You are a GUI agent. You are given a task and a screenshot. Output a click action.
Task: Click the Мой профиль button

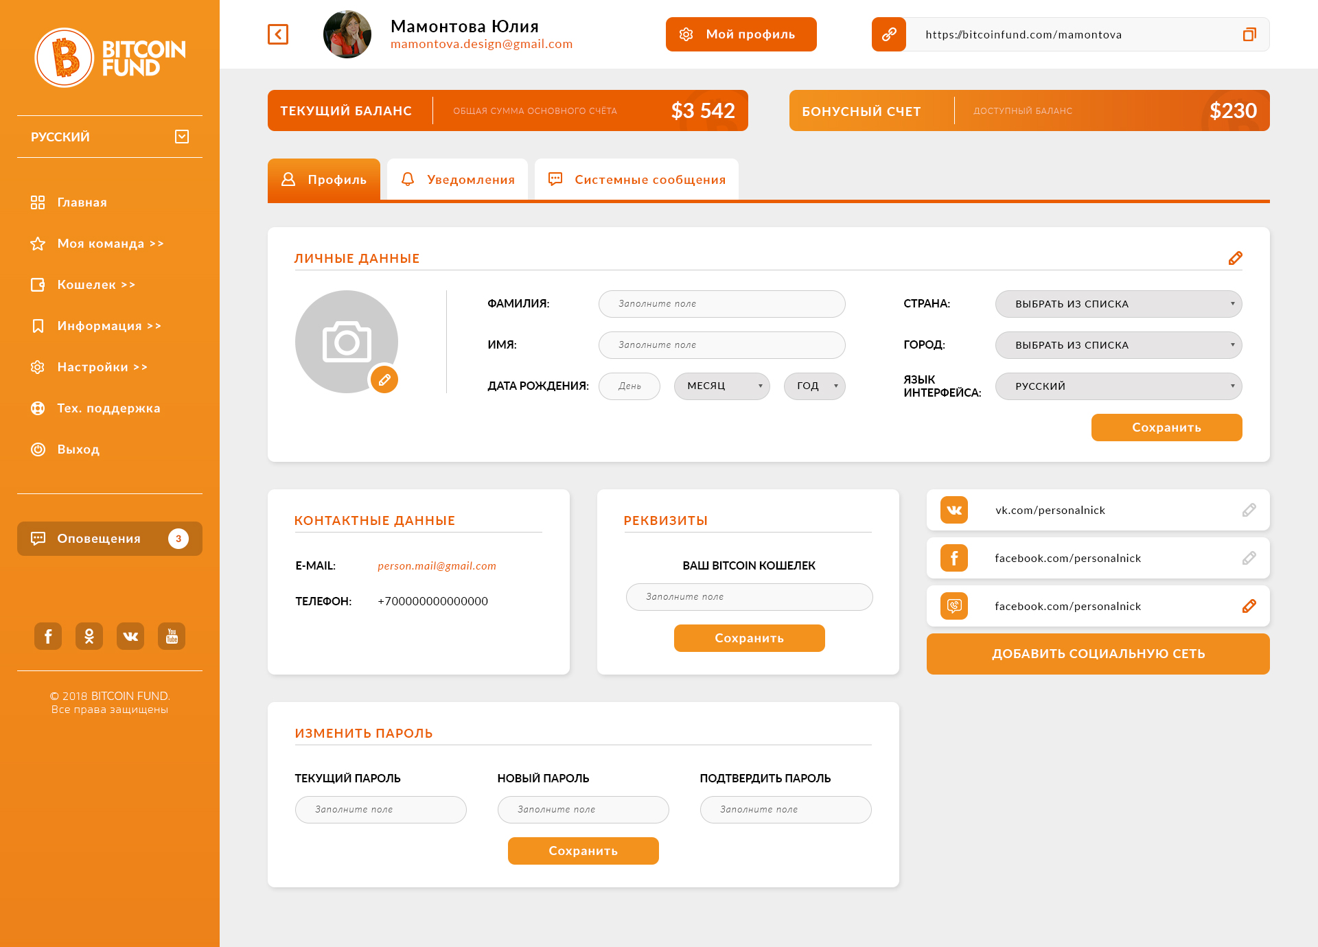(741, 34)
